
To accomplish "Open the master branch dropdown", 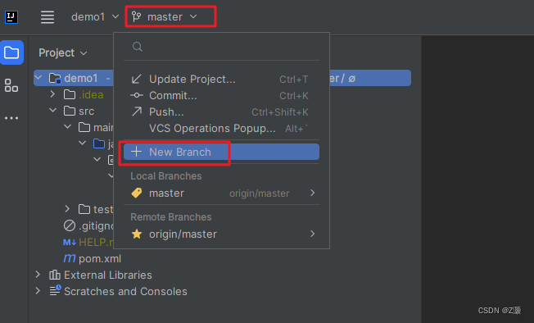I will pos(165,16).
